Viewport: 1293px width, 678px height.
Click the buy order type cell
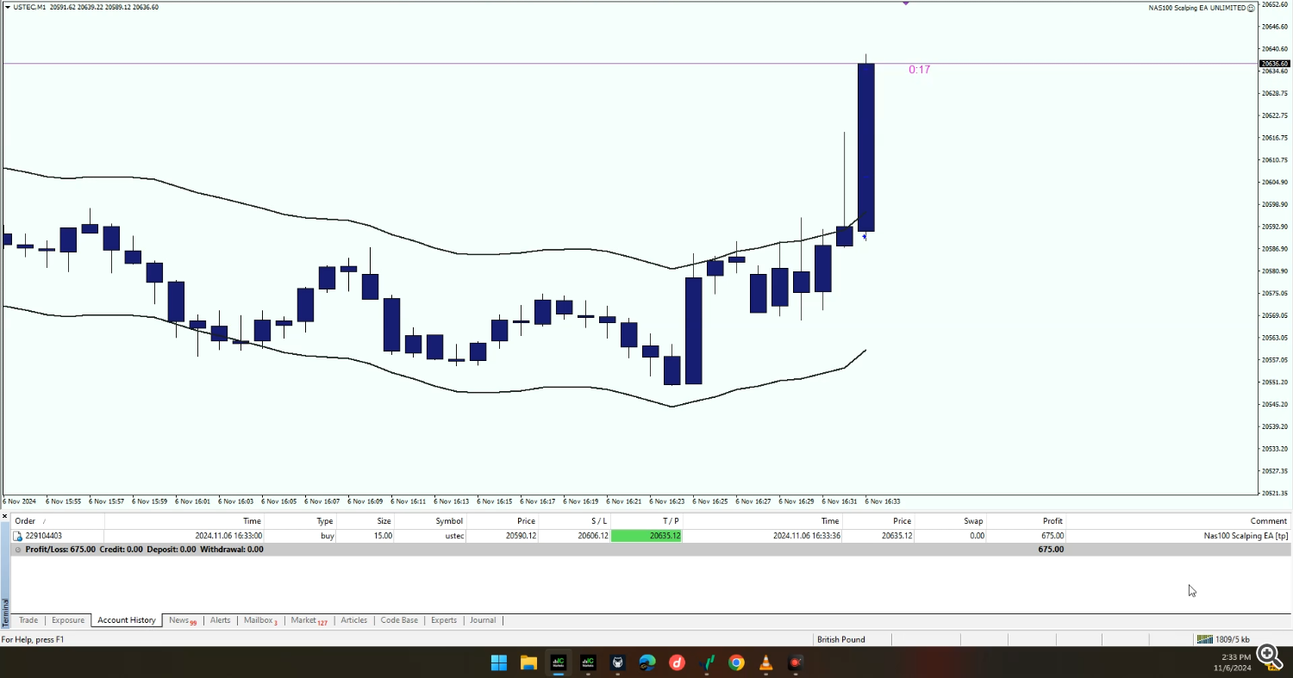[327, 536]
